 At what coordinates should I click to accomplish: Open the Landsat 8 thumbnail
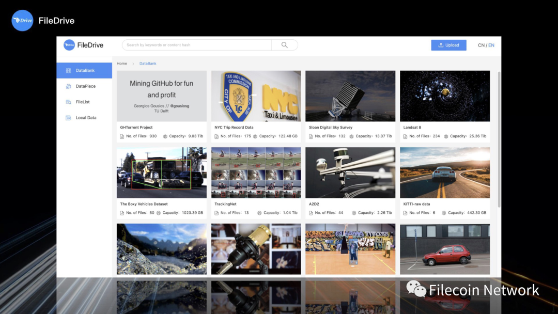[445, 96]
